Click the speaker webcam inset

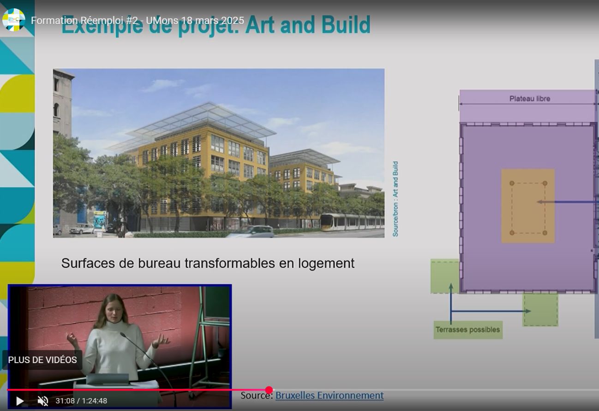pos(120,346)
